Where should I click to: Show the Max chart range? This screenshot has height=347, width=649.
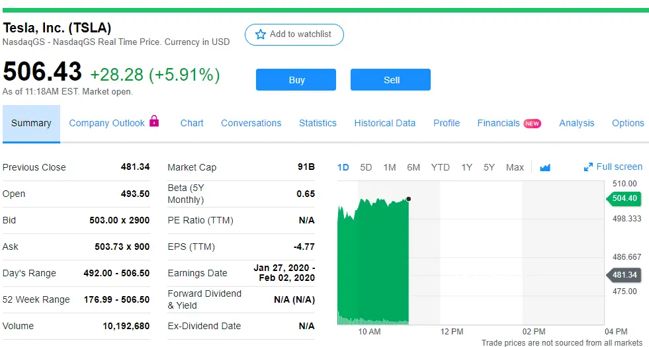(515, 167)
